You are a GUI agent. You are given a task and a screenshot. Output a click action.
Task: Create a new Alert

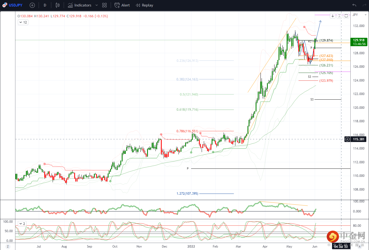click(122, 5)
